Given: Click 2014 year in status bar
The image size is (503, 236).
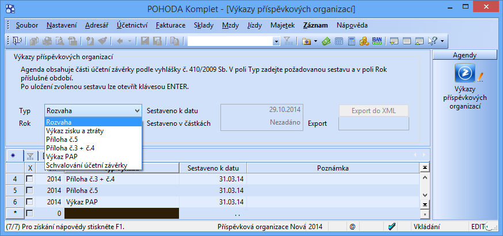Looking at the screenshot, I should pos(315,227).
